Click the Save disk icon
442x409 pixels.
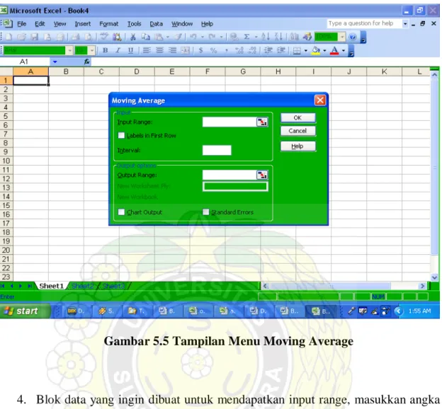[35, 37]
